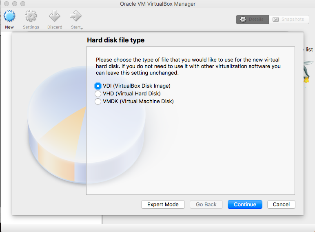
Task: Click the New virtual machine icon
Action: coord(9,17)
